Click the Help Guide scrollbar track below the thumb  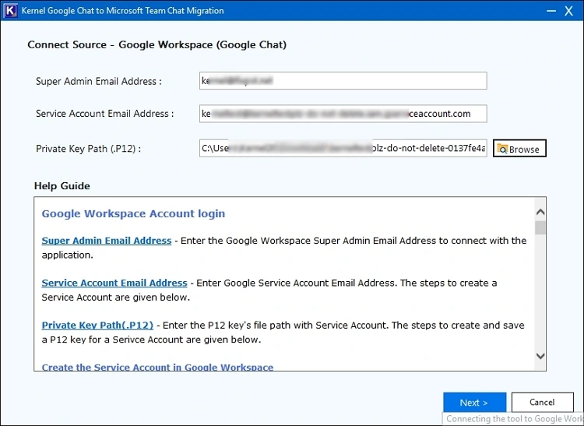(x=540, y=296)
